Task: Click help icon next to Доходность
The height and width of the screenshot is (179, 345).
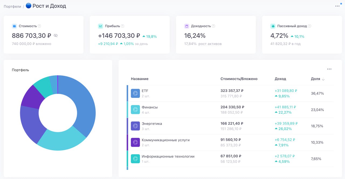Action: pos(213,26)
